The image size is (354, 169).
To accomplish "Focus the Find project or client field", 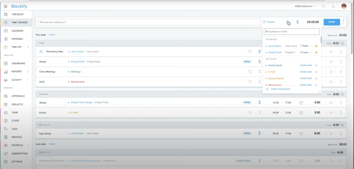I will point(292,31).
